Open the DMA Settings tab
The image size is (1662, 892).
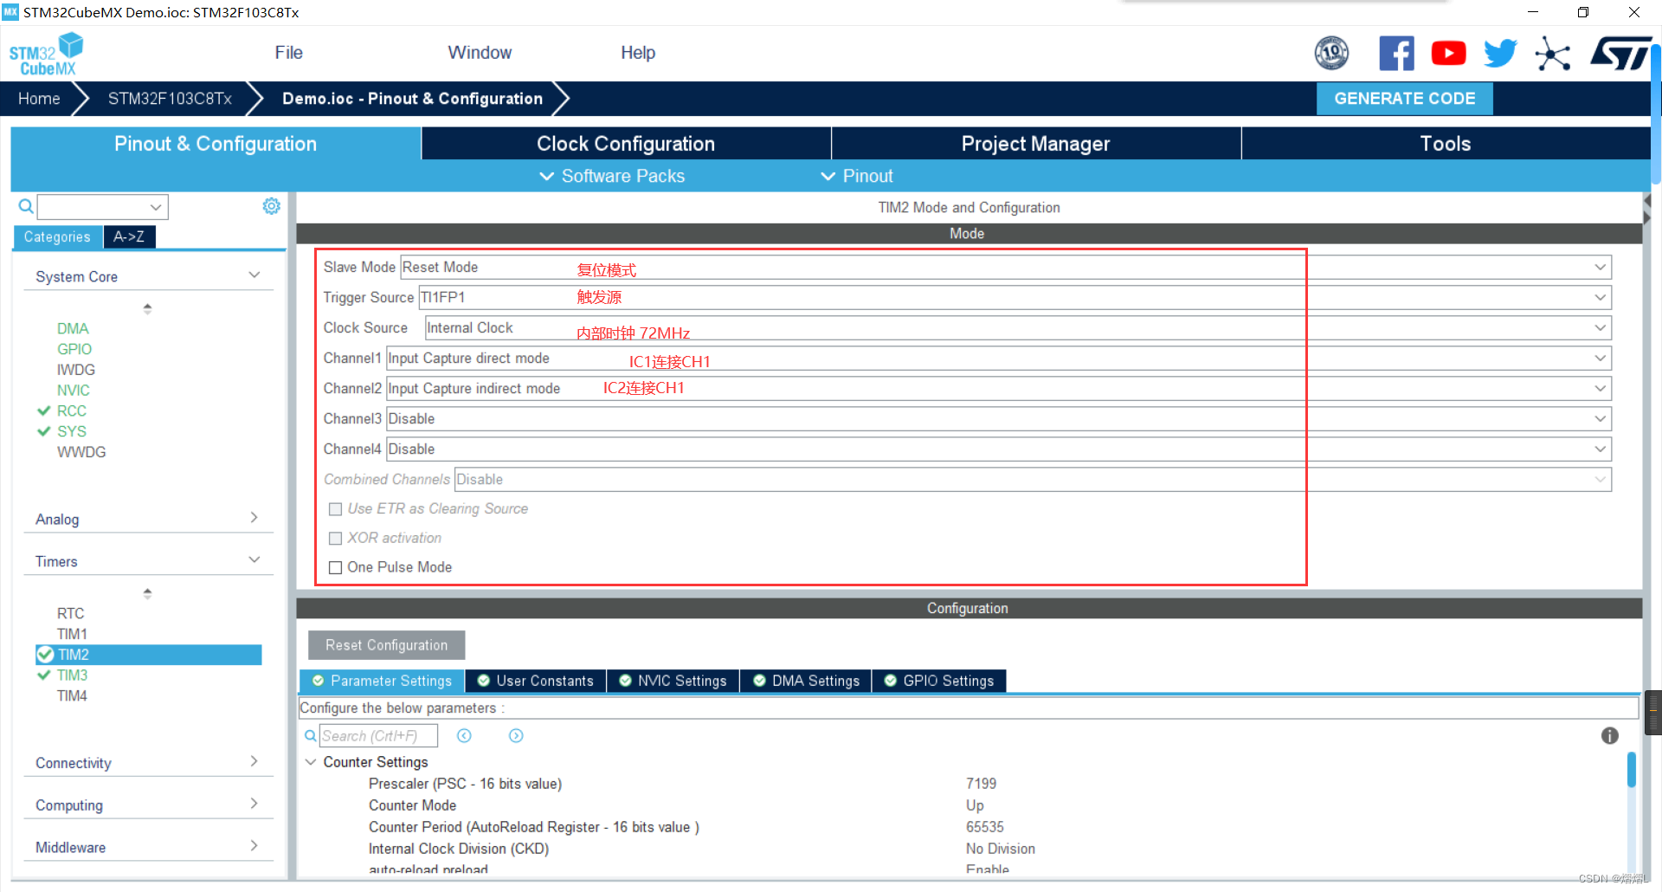tap(807, 681)
